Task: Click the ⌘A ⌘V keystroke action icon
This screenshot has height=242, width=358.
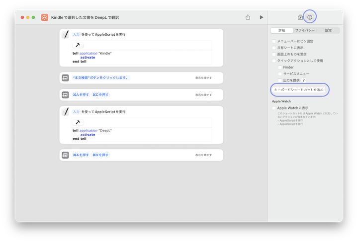Action: point(65,155)
